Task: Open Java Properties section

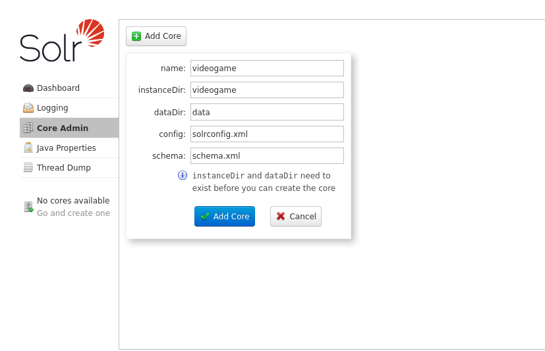Action: [x=66, y=148]
